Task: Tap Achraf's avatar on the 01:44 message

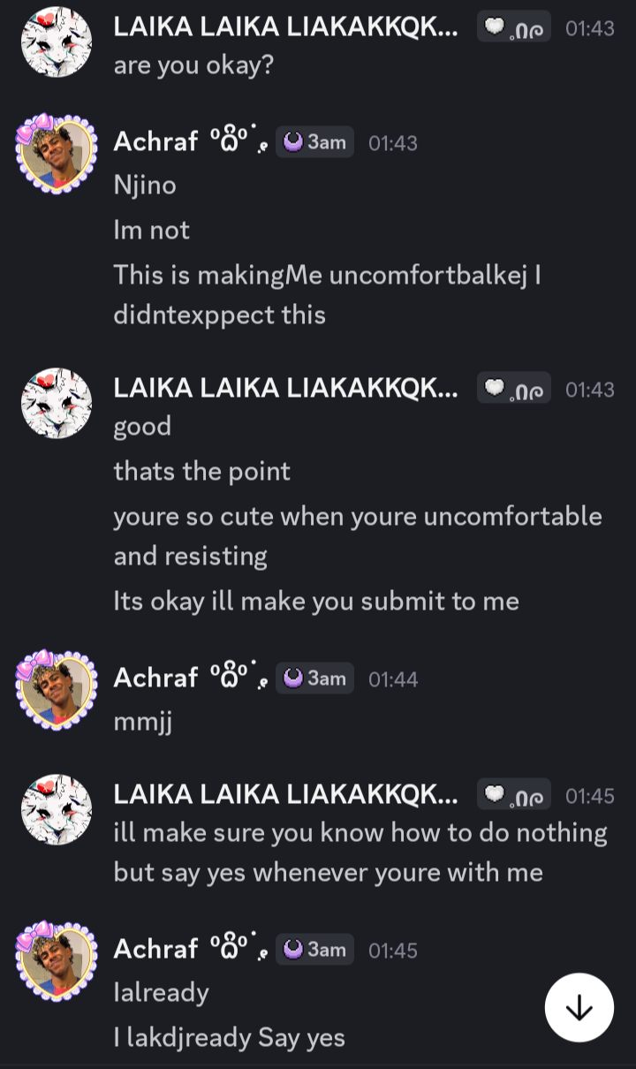Action: tap(56, 690)
